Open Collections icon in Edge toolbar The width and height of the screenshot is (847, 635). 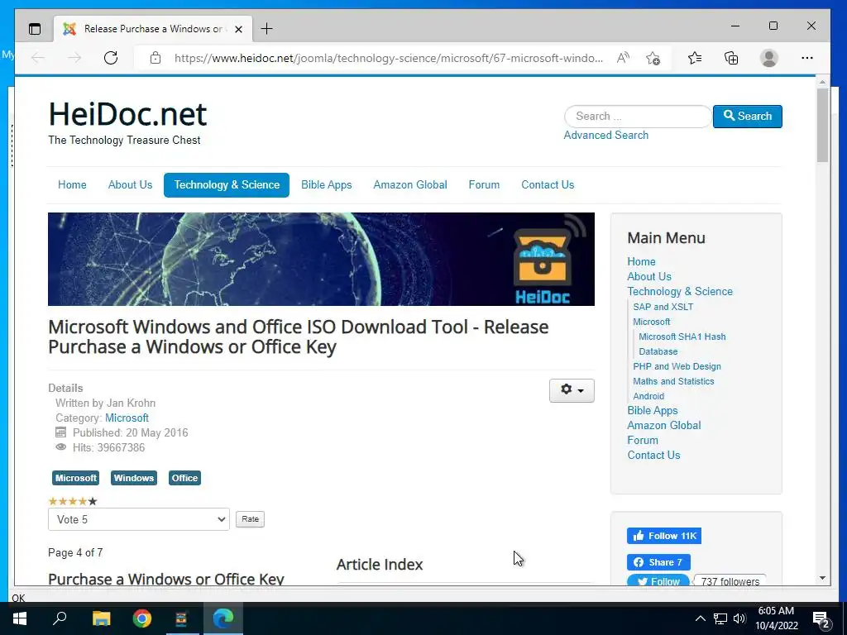coord(731,58)
